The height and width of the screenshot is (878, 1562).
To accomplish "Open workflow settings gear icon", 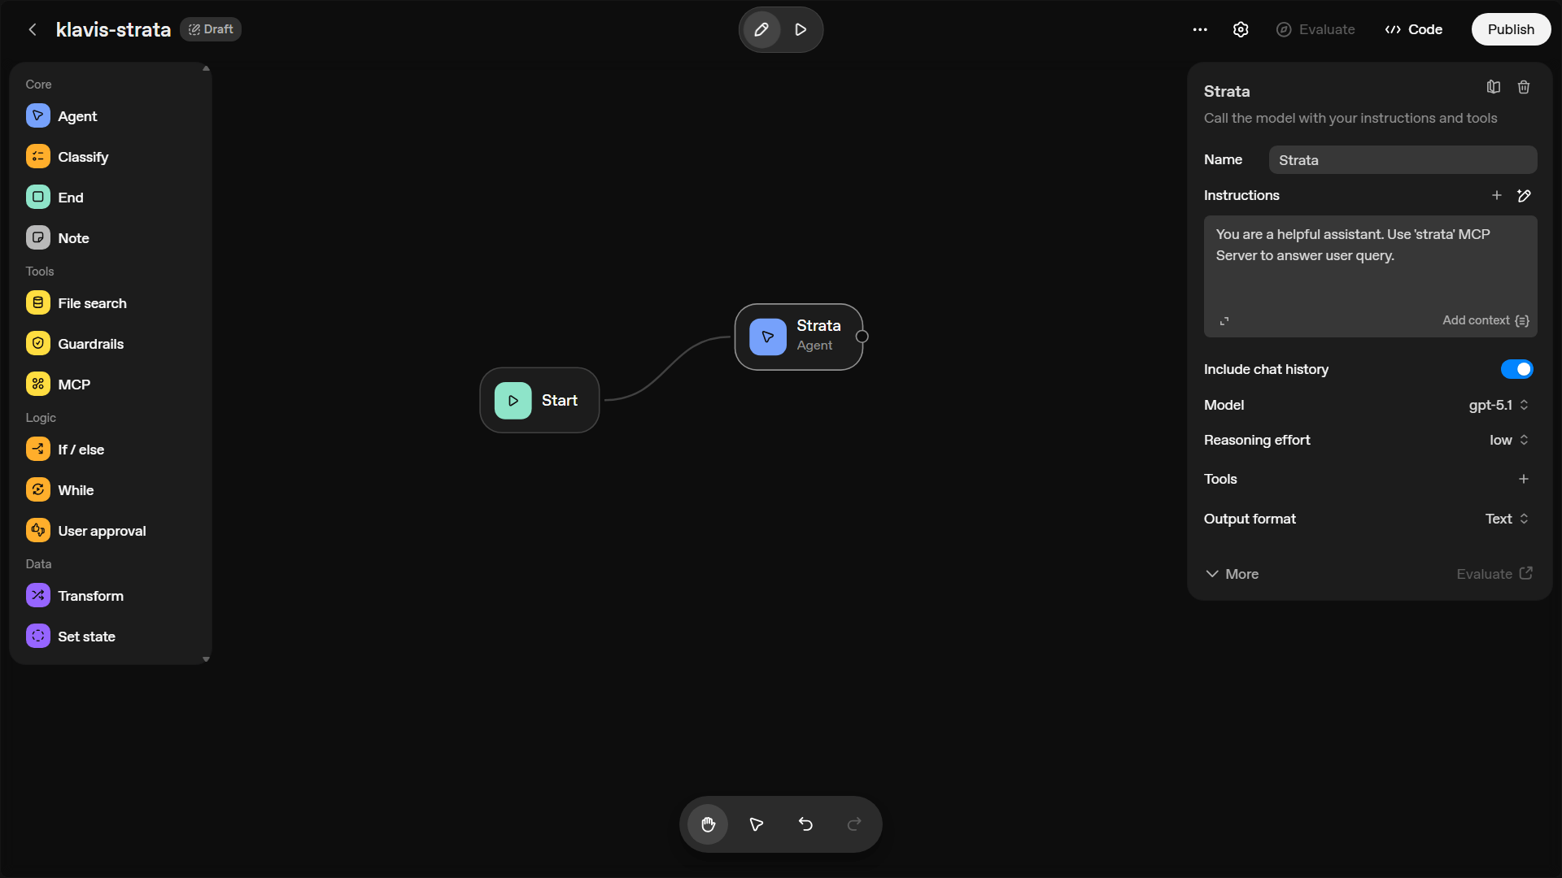I will 1241,29.
